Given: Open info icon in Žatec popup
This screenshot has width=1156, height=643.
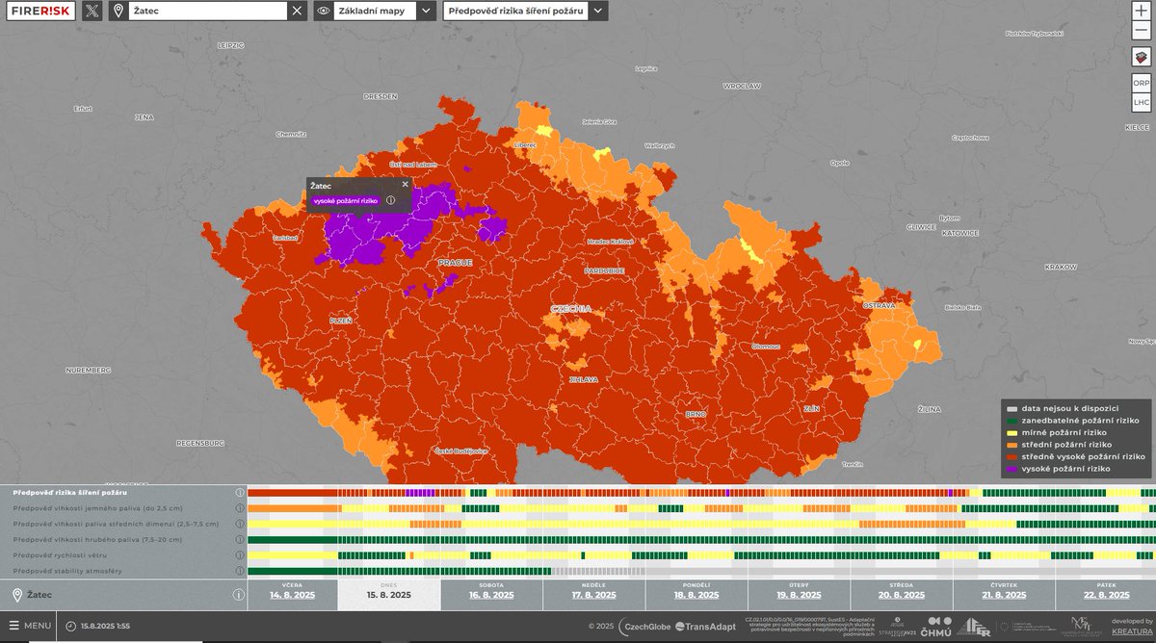Looking at the screenshot, I should coord(390,200).
